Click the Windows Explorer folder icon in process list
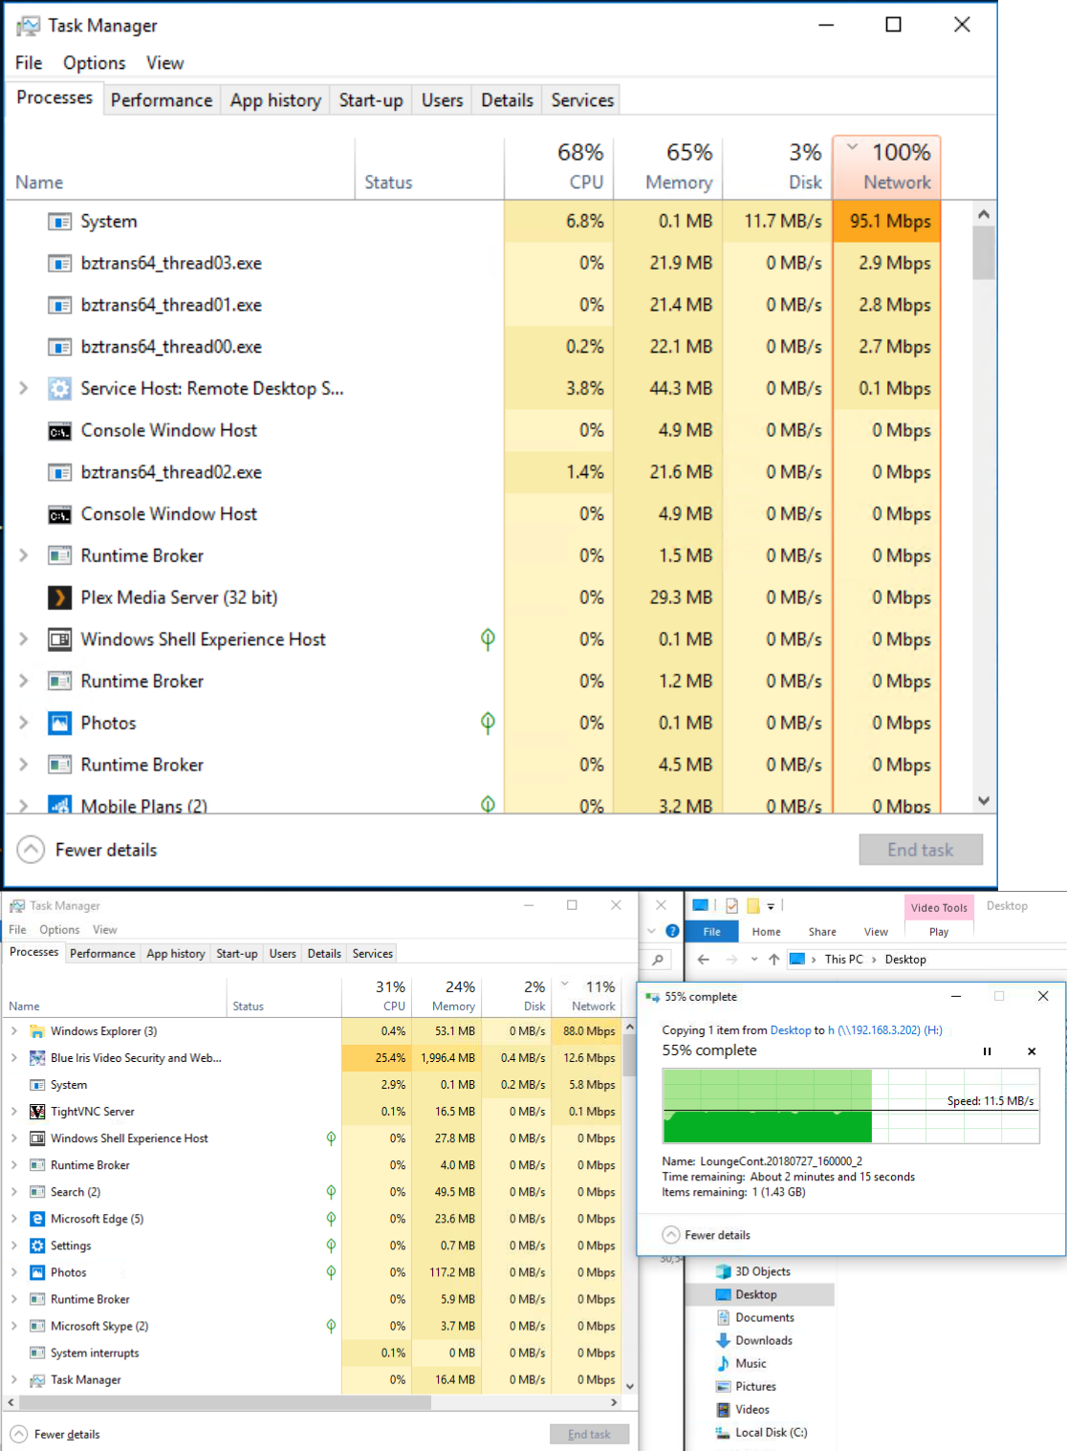Viewport: 1067px width, 1451px height. pyautogui.click(x=37, y=1031)
